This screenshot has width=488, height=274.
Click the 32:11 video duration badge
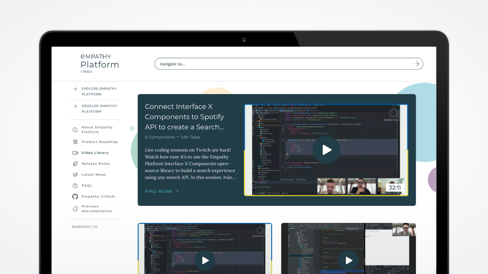point(395,188)
